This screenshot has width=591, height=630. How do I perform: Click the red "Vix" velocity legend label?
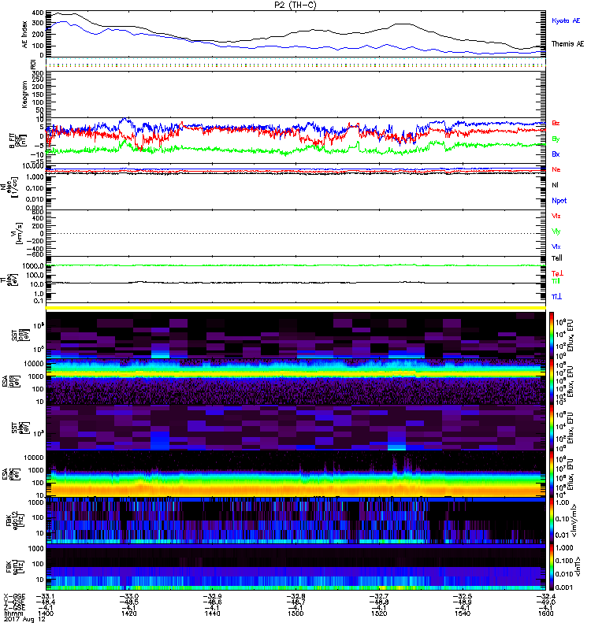click(556, 216)
